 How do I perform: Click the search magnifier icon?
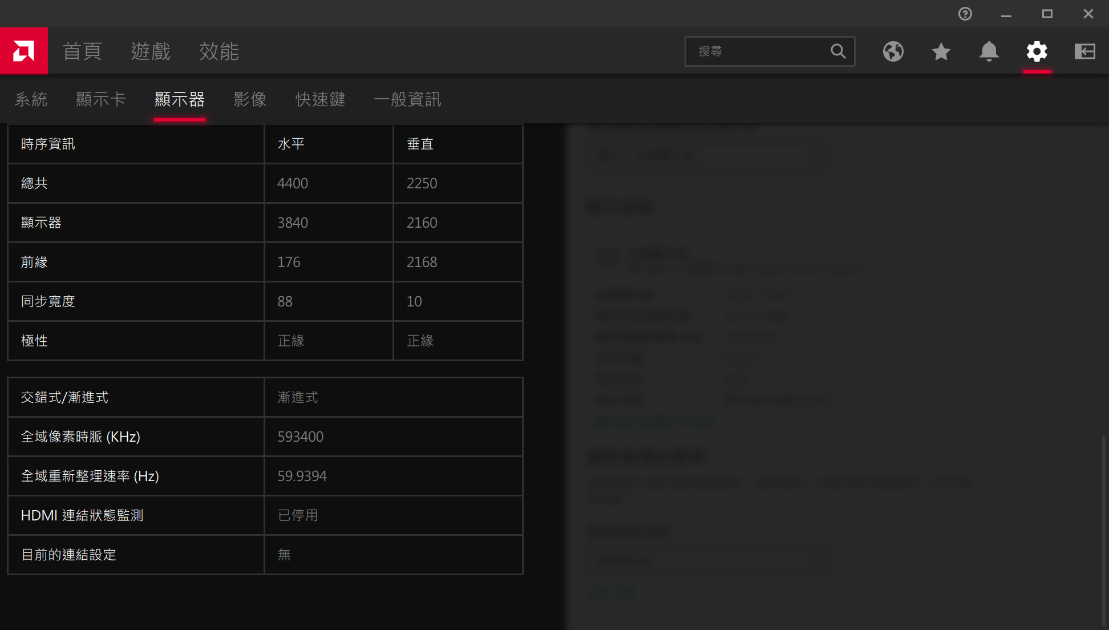837,51
